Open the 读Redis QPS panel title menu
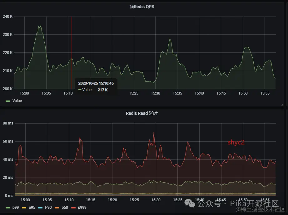The width and height of the screenshot is (288, 215). click(142, 7)
